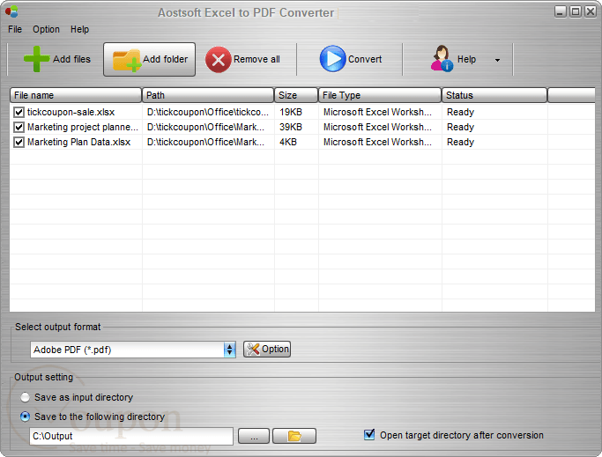Start conversion with the blue Convert icon
The height and width of the screenshot is (457, 602).
point(332,59)
